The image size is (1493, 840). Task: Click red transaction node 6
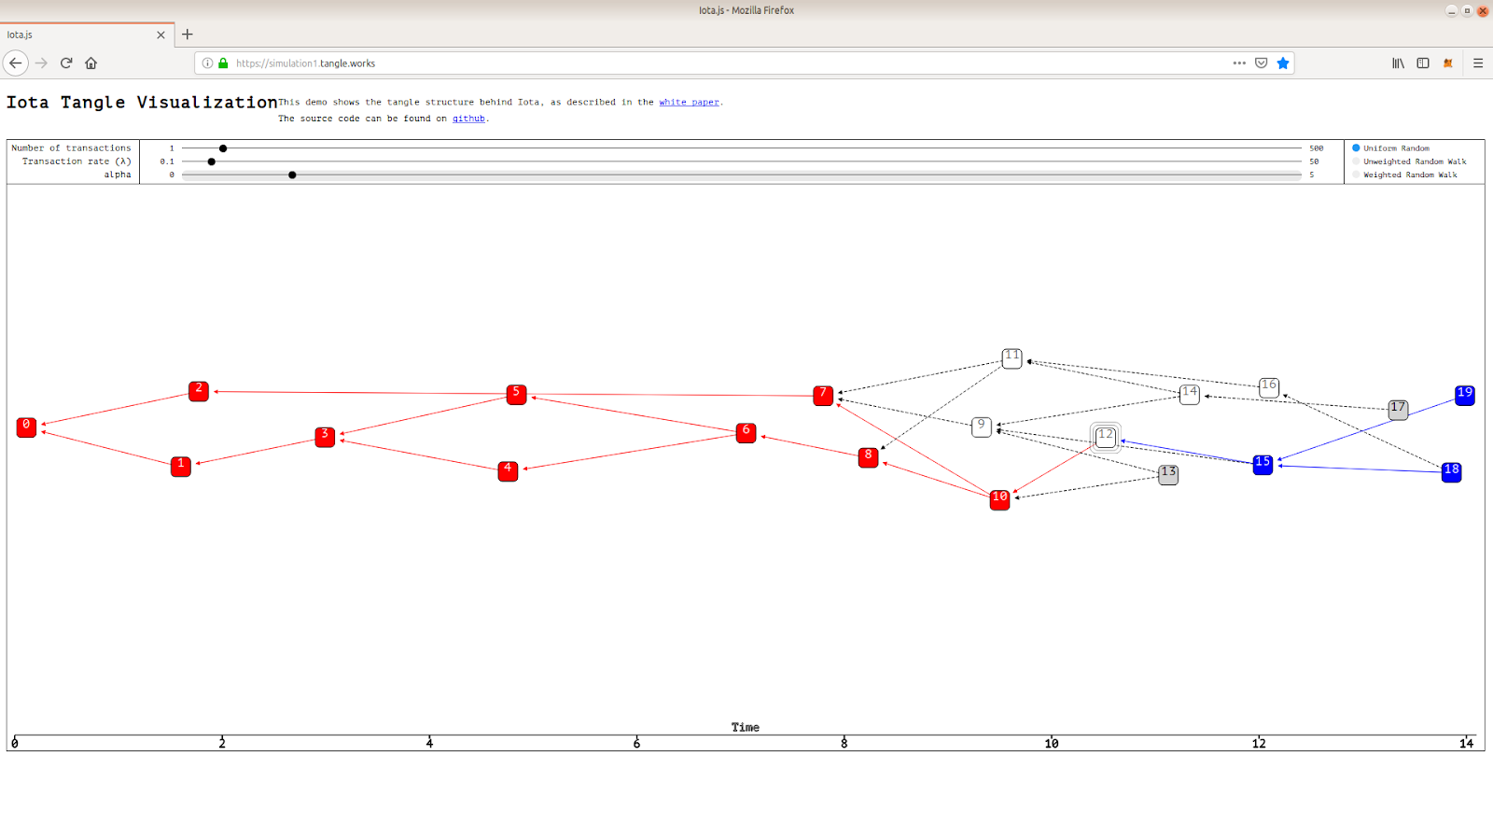tap(746, 433)
